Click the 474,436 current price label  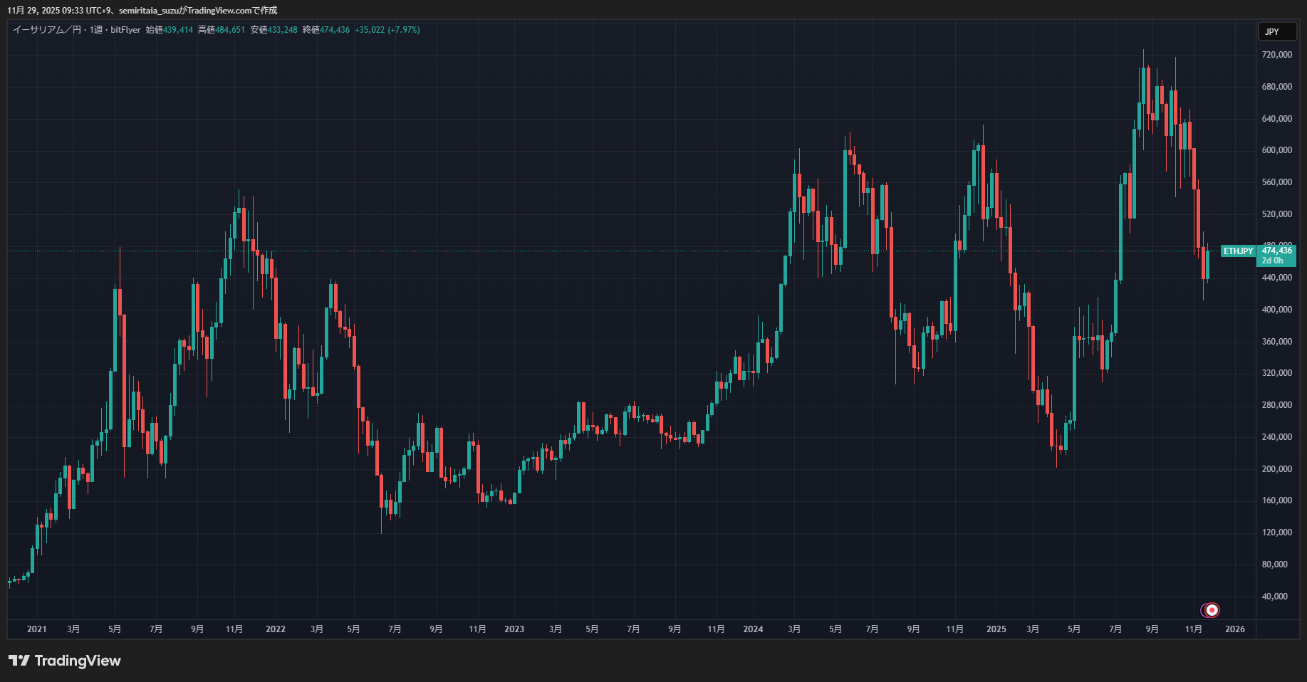coord(1276,251)
